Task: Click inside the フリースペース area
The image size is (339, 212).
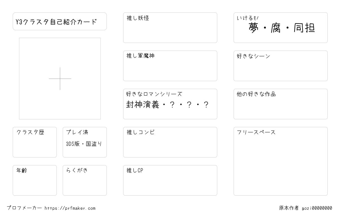Action: point(281,161)
